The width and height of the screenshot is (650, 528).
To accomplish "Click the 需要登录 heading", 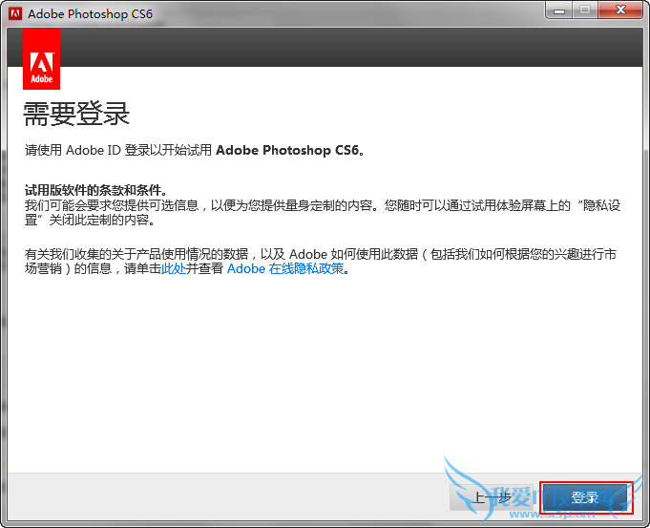I will click(x=76, y=114).
